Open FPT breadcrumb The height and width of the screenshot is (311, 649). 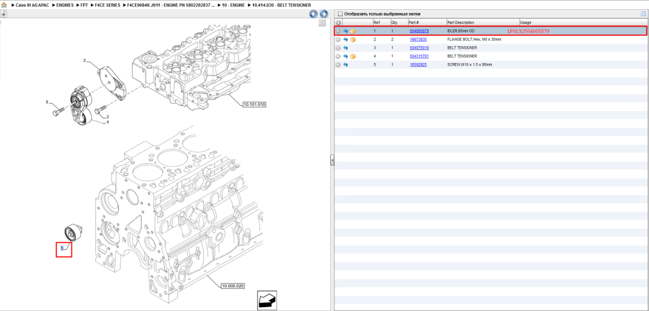84,5
